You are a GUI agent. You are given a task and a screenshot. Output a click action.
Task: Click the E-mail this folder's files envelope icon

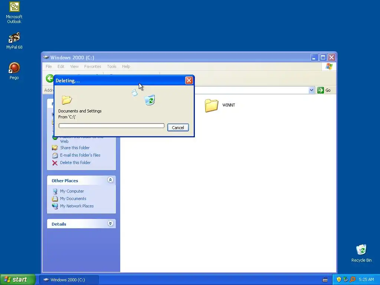55,155
